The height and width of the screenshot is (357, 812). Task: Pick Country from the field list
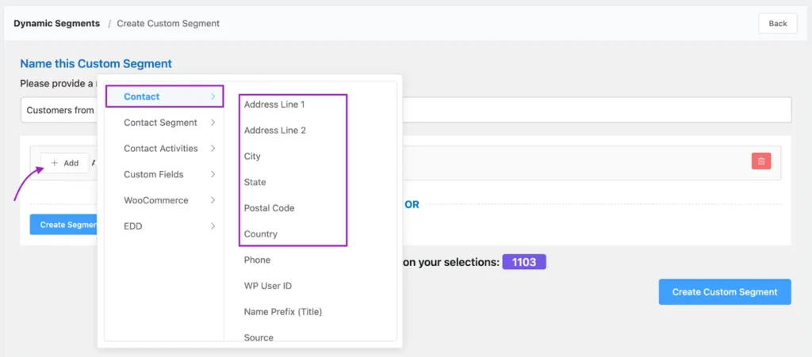point(260,234)
